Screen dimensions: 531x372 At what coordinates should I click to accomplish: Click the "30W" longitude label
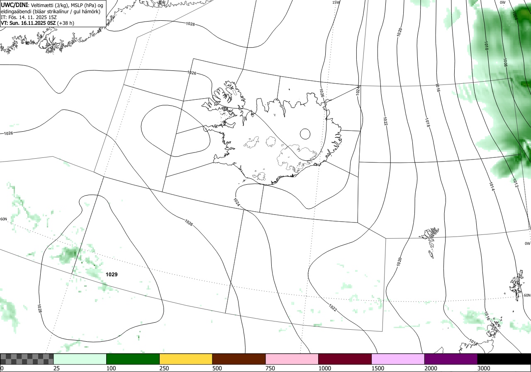point(161,2)
